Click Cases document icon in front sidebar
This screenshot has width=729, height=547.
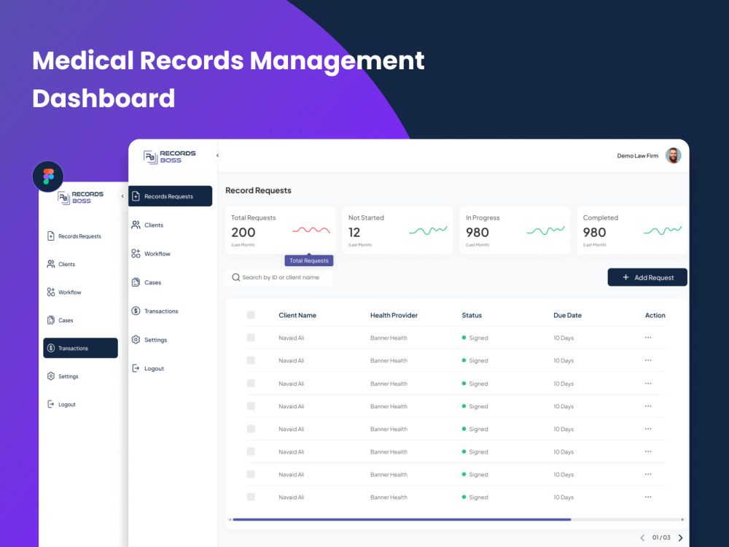(136, 282)
